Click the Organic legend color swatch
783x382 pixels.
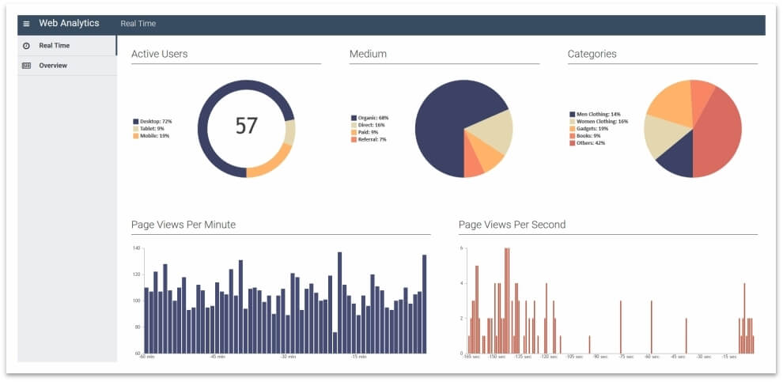pos(354,118)
